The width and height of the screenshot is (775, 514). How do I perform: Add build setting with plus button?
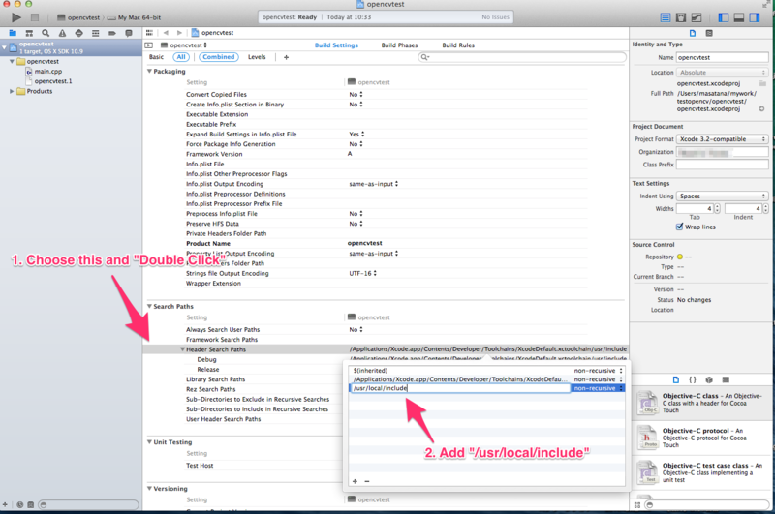[286, 57]
